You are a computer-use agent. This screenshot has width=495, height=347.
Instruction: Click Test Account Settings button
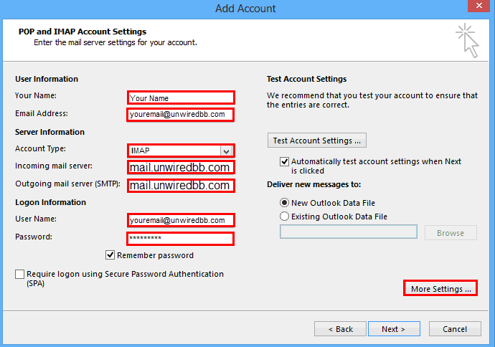[317, 141]
